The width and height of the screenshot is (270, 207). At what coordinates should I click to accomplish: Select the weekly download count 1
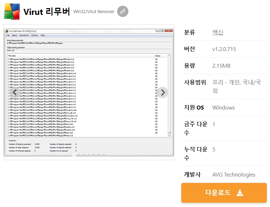(214, 124)
